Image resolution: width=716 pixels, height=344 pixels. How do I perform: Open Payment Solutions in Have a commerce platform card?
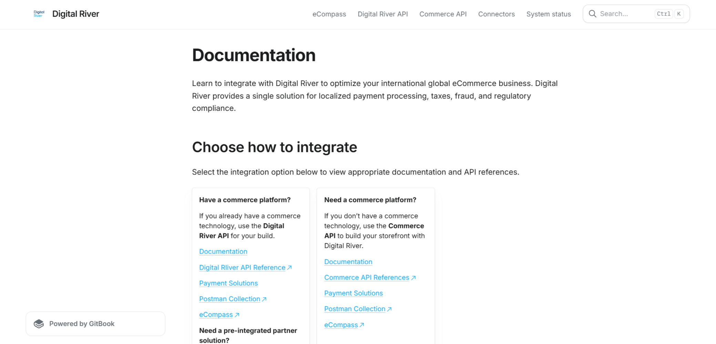(x=228, y=283)
